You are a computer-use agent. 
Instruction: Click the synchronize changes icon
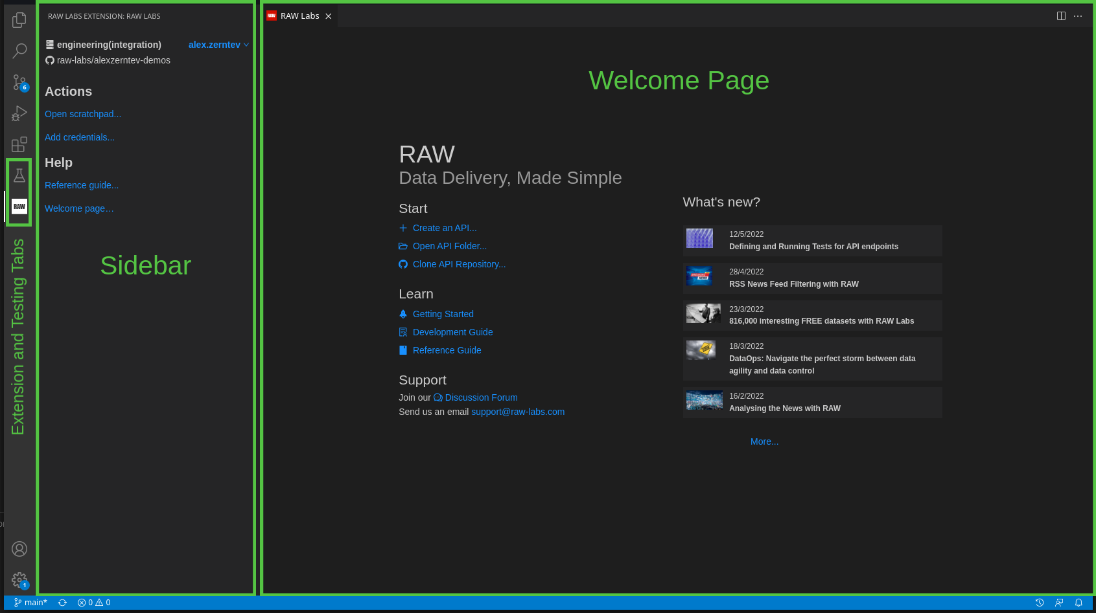(62, 603)
